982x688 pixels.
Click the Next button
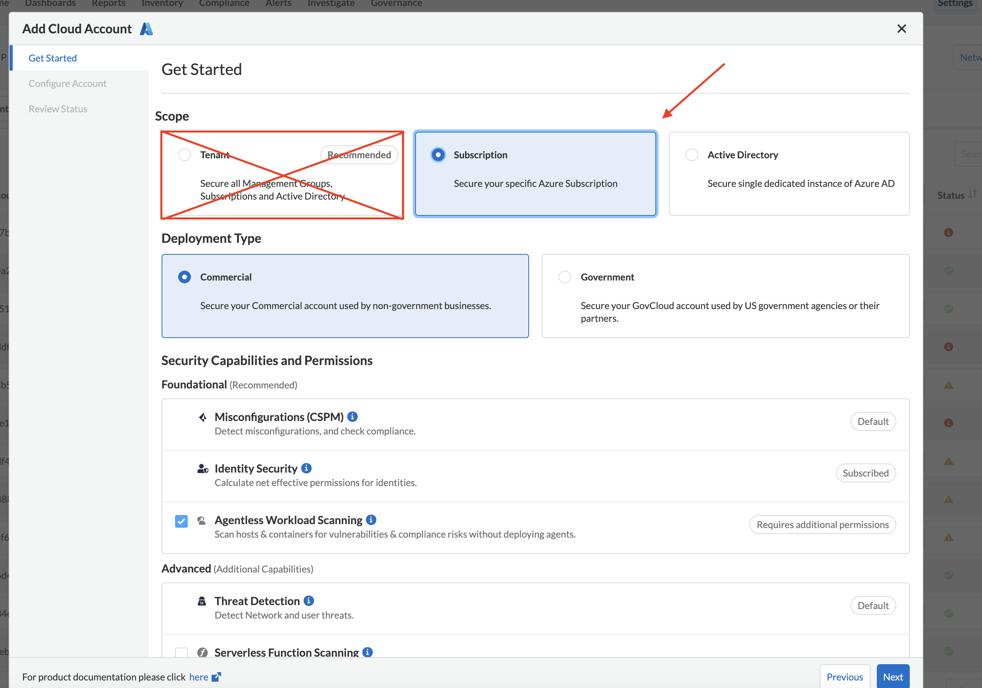tap(893, 677)
